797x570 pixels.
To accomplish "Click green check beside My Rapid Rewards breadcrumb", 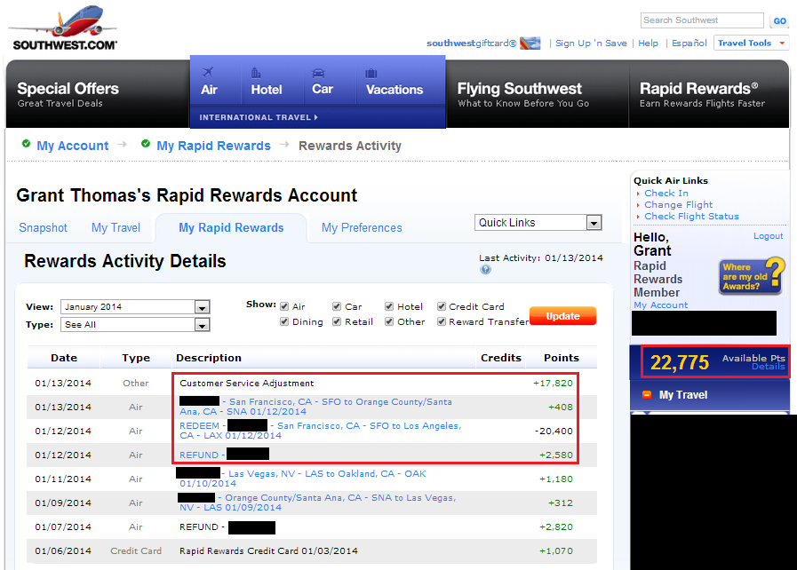I will click(x=146, y=145).
